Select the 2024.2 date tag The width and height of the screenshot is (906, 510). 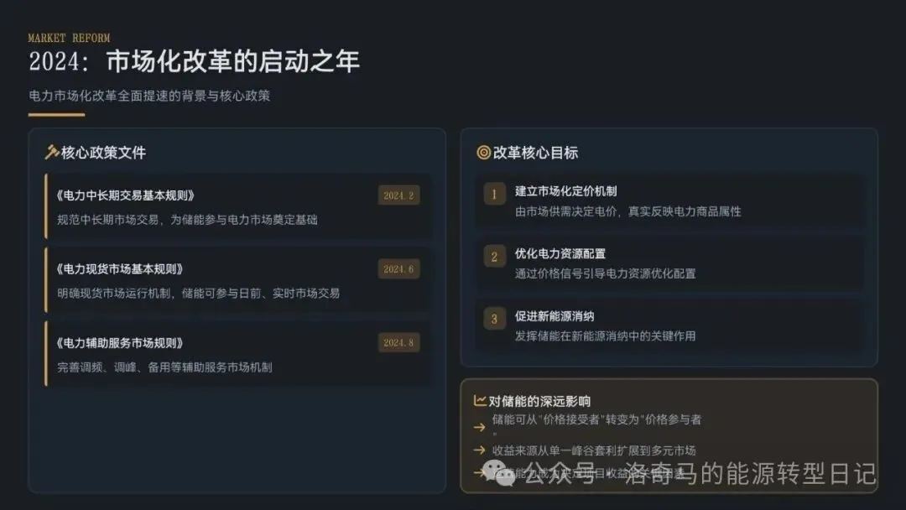pos(398,195)
